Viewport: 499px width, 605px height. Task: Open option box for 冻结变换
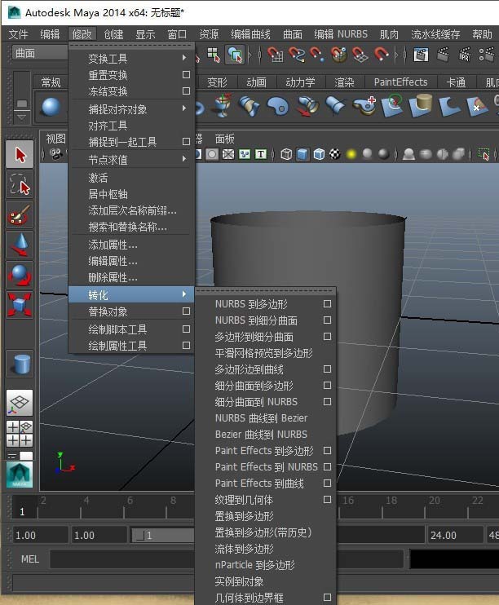pos(186,91)
